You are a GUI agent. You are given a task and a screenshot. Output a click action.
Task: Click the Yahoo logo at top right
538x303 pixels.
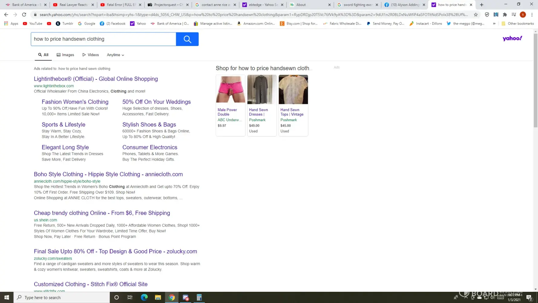(512, 38)
